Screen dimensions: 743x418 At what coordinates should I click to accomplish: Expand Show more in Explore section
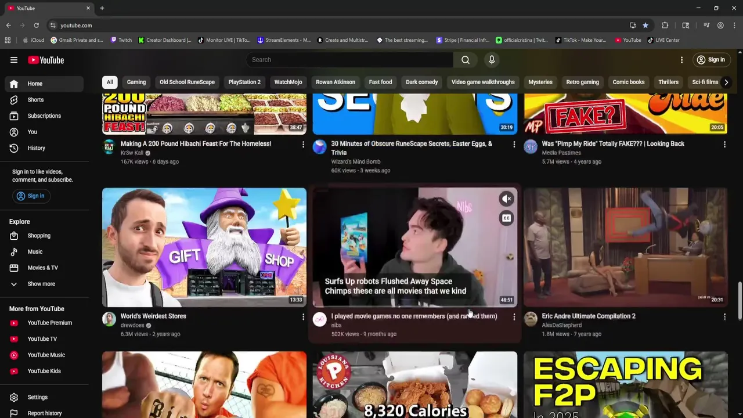pos(44,284)
